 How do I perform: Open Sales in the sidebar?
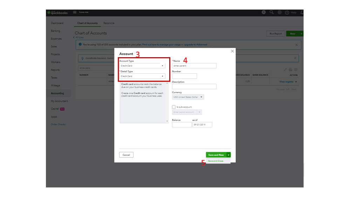click(x=54, y=47)
